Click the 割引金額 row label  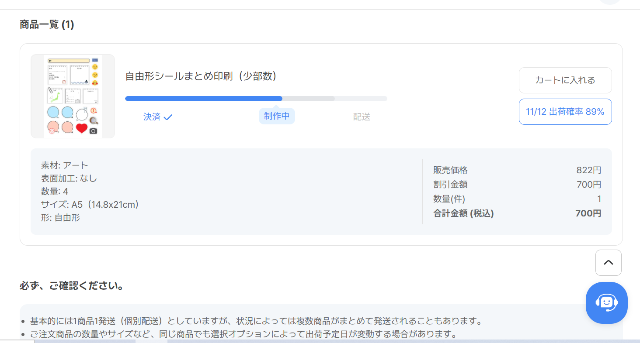pos(450,185)
